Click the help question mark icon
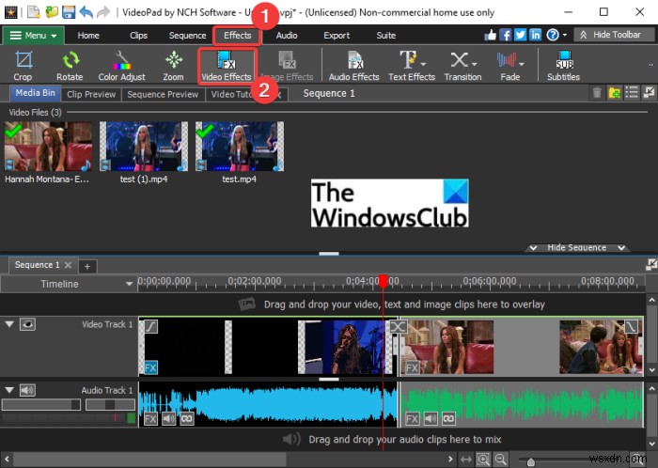The width and height of the screenshot is (658, 468). click(x=553, y=35)
